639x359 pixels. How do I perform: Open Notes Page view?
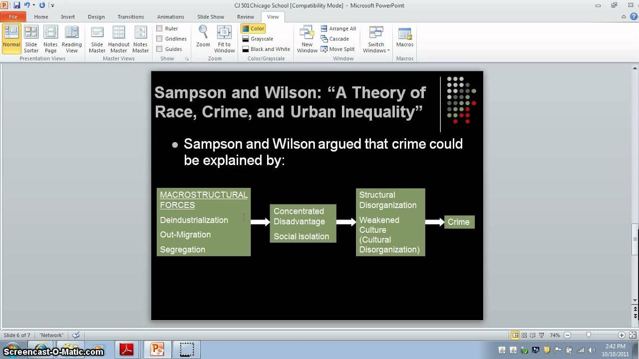click(50, 39)
